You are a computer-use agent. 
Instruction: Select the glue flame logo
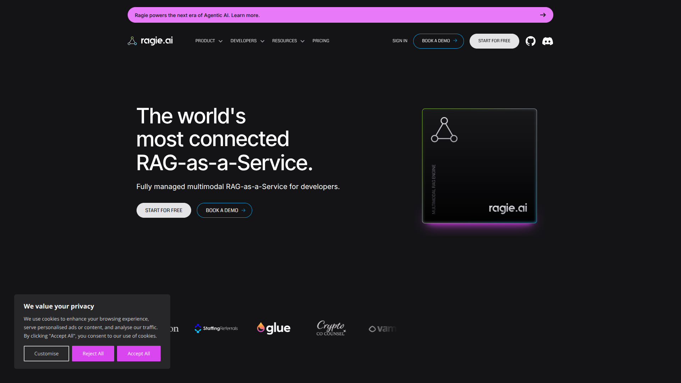[x=261, y=328]
